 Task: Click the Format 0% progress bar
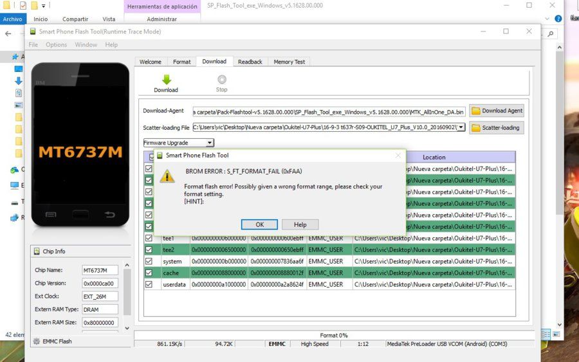pyautogui.click(x=334, y=335)
